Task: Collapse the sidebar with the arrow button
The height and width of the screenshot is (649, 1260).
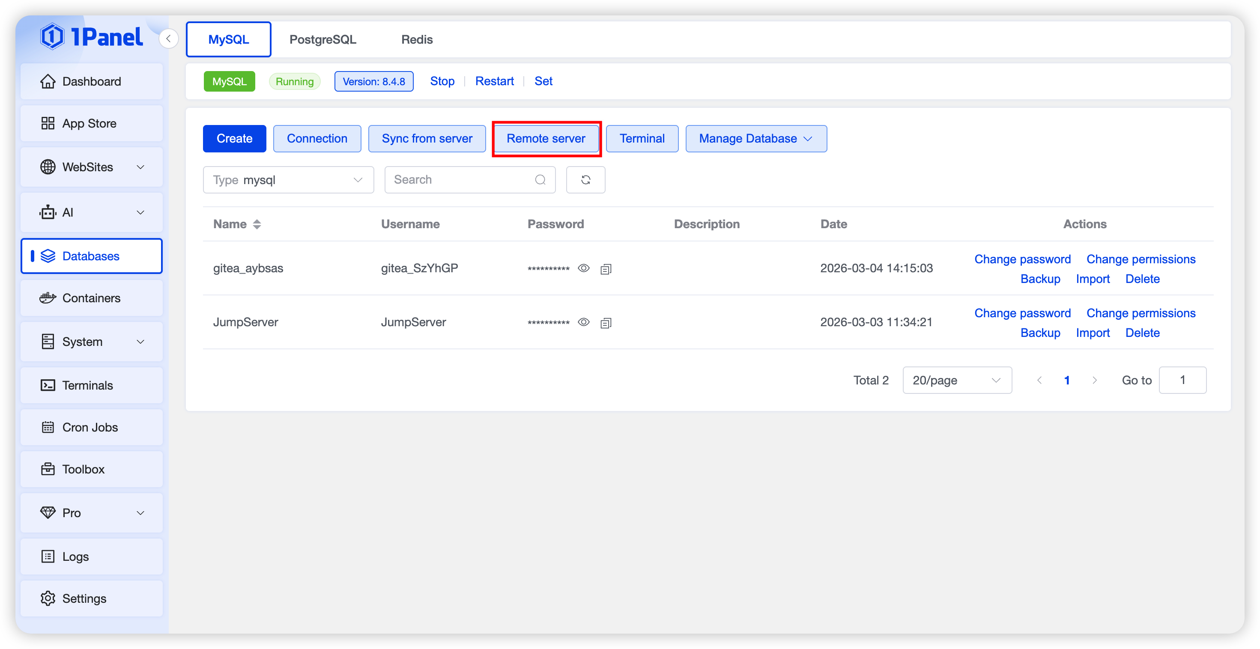Action: click(x=168, y=39)
